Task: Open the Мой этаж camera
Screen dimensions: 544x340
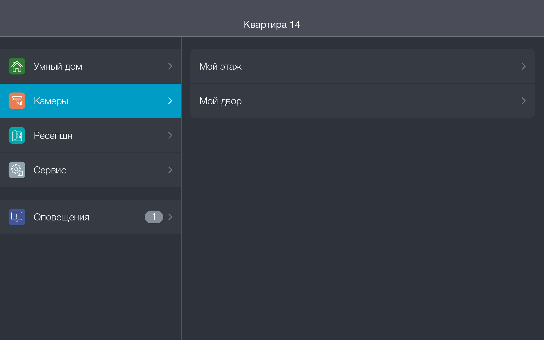Action: 220,66
